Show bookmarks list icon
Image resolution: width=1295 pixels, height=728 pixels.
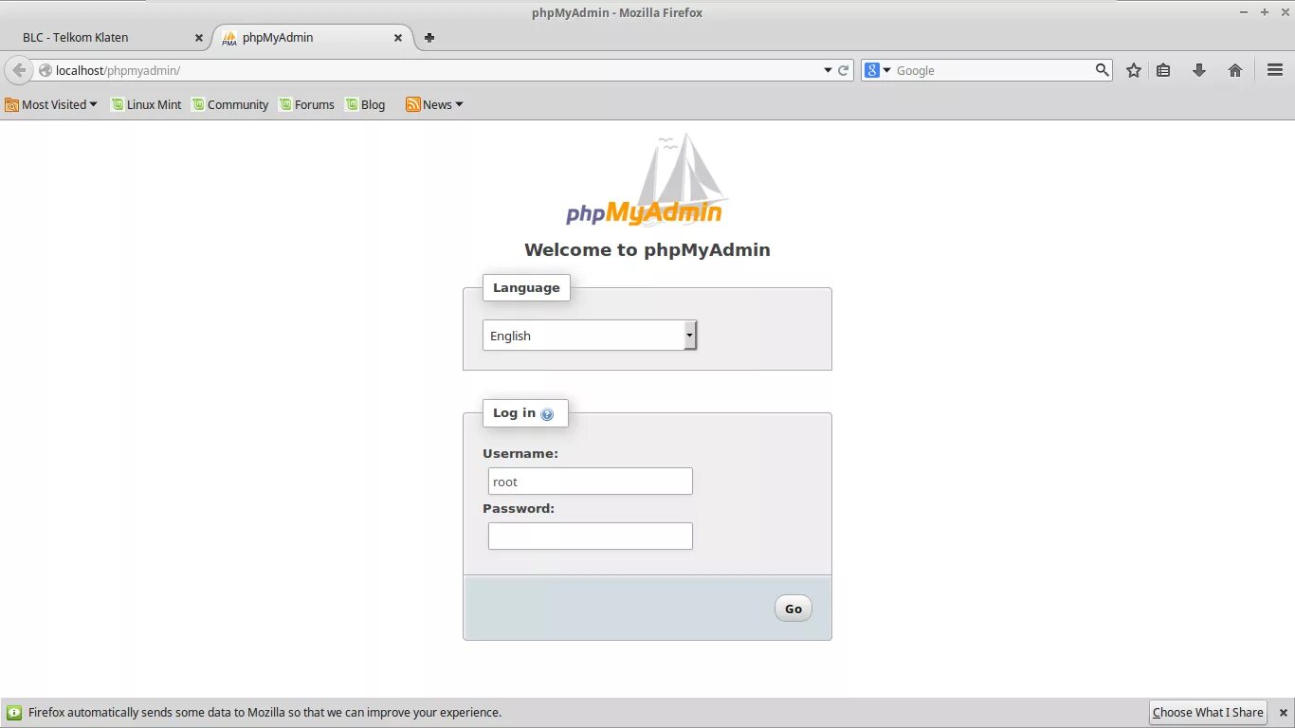(1163, 70)
